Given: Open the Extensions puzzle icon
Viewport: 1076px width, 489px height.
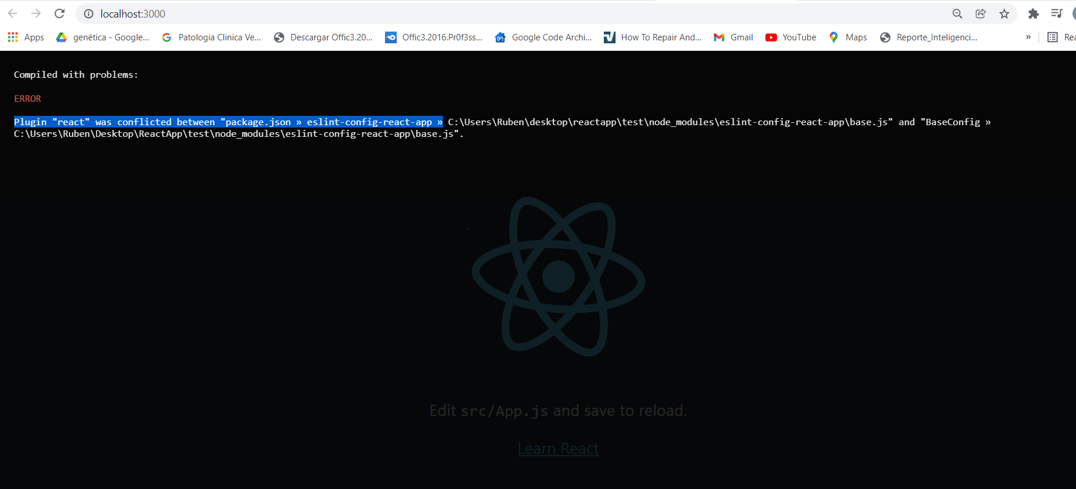Looking at the screenshot, I should click(1033, 13).
